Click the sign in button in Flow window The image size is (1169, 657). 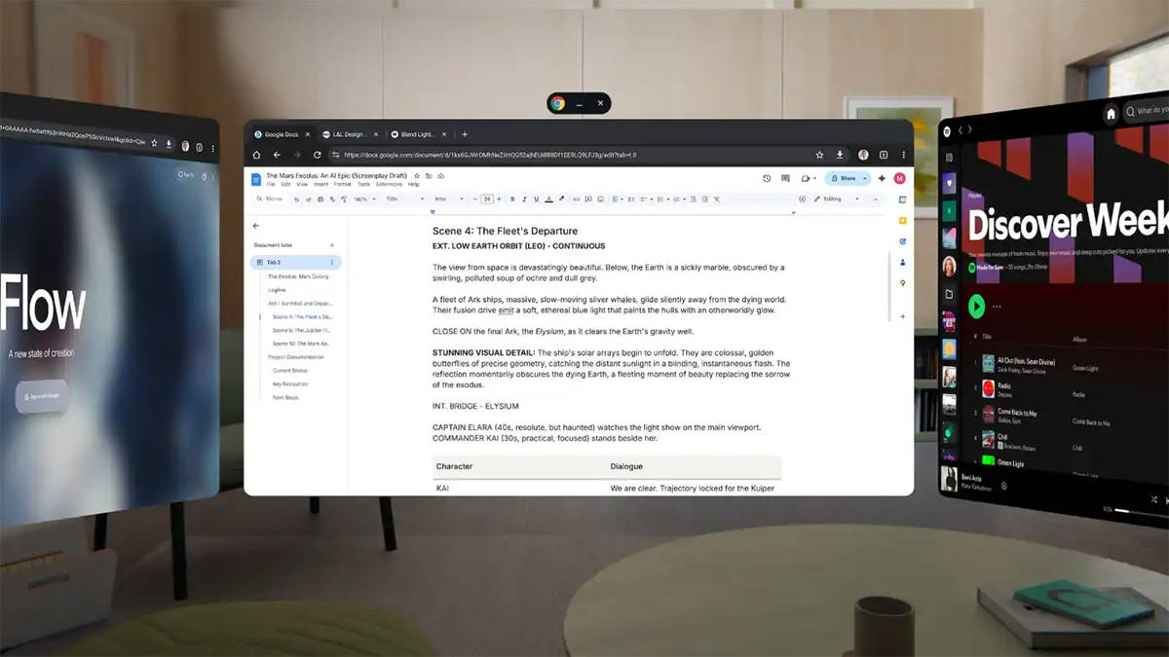coord(42,396)
